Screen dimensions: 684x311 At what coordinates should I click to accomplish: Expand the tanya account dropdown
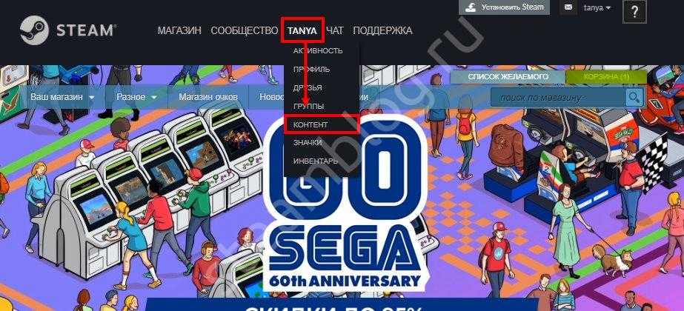tap(597, 7)
